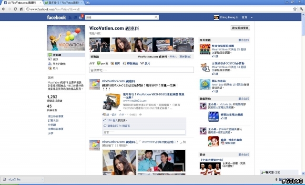The image size is (305, 185).
Task: Open the 'www.mobile01.com' link in the post
Action: tap(134, 100)
